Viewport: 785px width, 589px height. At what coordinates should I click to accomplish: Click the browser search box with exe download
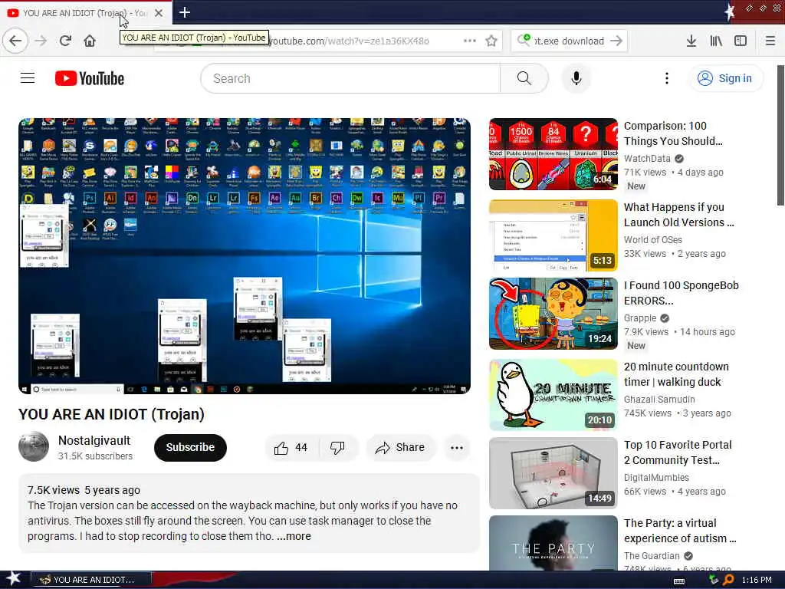(x=570, y=41)
